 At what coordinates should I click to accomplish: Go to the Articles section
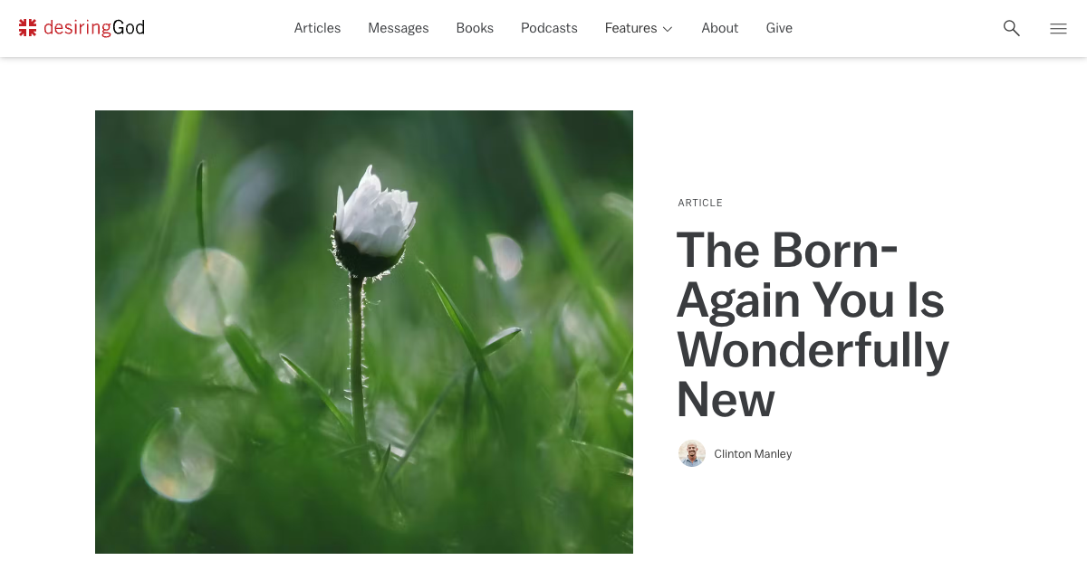pyautogui.click(x=317, y=28)
